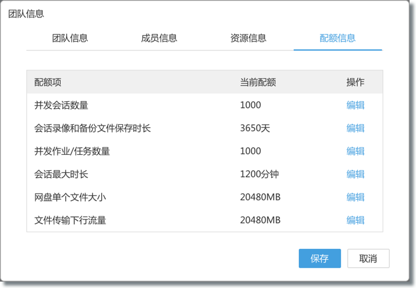
Task: Select the 资源信息 tab
Action: (248, 38)
